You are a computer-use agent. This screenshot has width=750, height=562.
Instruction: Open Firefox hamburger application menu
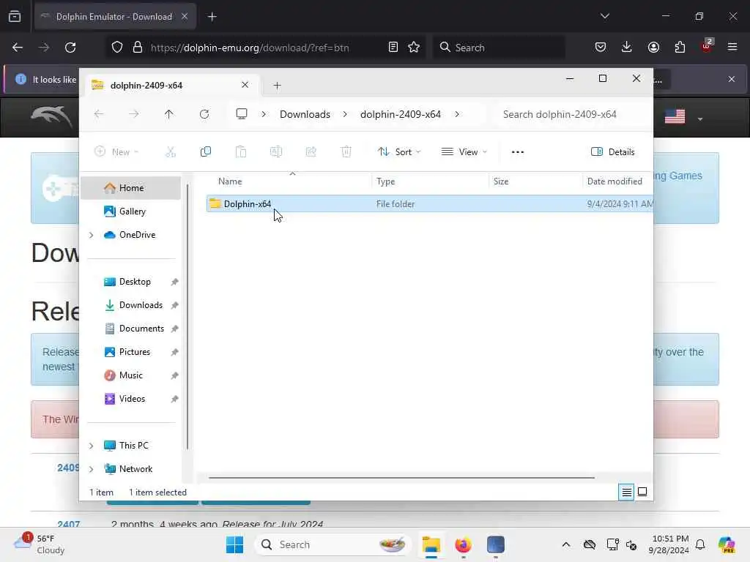[732, 47]
